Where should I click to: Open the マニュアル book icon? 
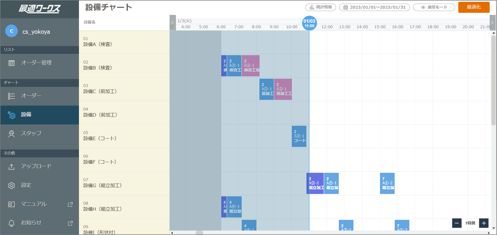(x=12, y=204)
